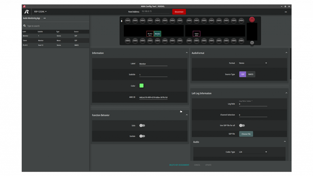Open the RSP-1232HL panel model dropdown
This screenshot has height=176, width=313.
click(40, 12)
